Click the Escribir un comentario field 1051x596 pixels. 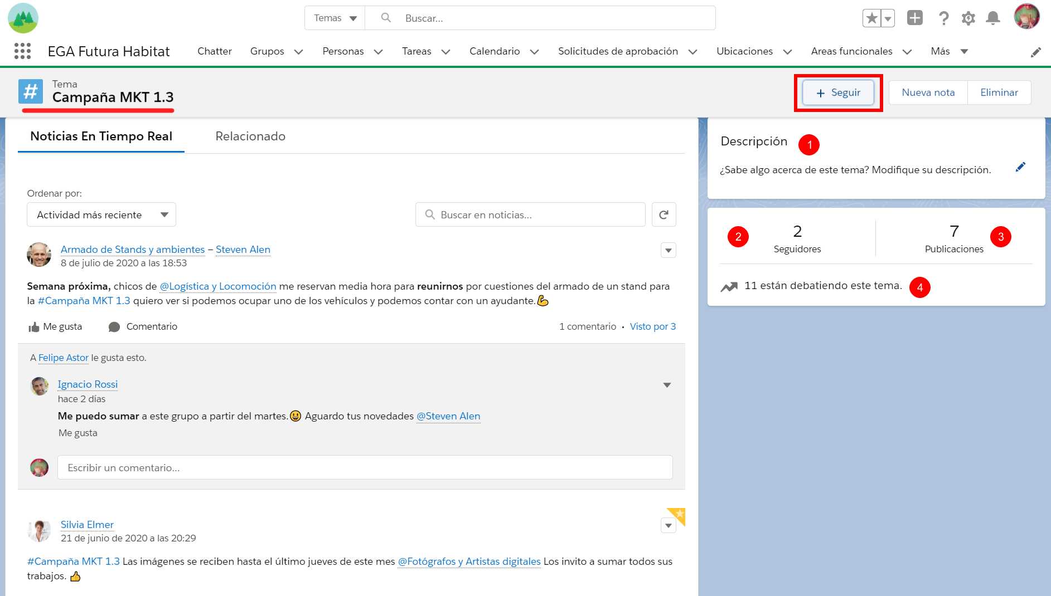coord(365,468)
